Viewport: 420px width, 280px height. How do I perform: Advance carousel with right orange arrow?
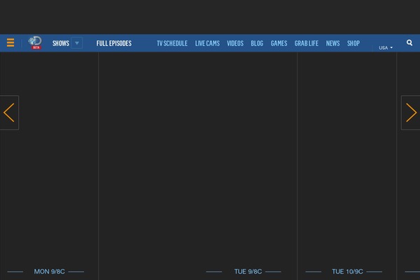(411, 113)
